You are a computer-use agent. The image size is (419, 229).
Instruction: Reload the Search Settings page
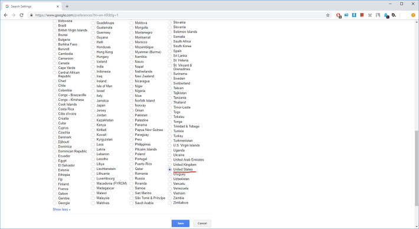point(22,15)
